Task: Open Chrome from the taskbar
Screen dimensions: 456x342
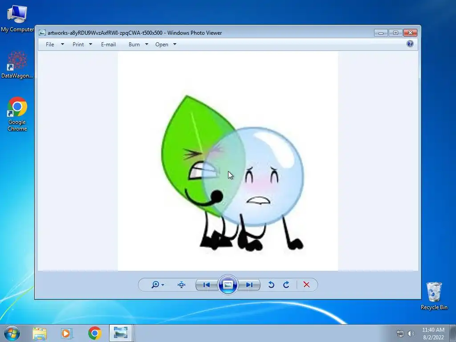Action: point(94,333)
